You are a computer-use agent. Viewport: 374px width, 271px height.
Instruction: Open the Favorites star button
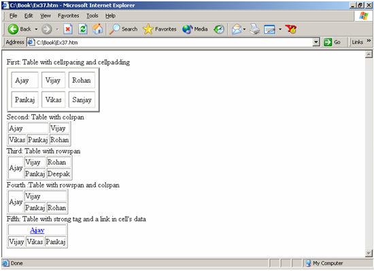(x=159, y=29)
